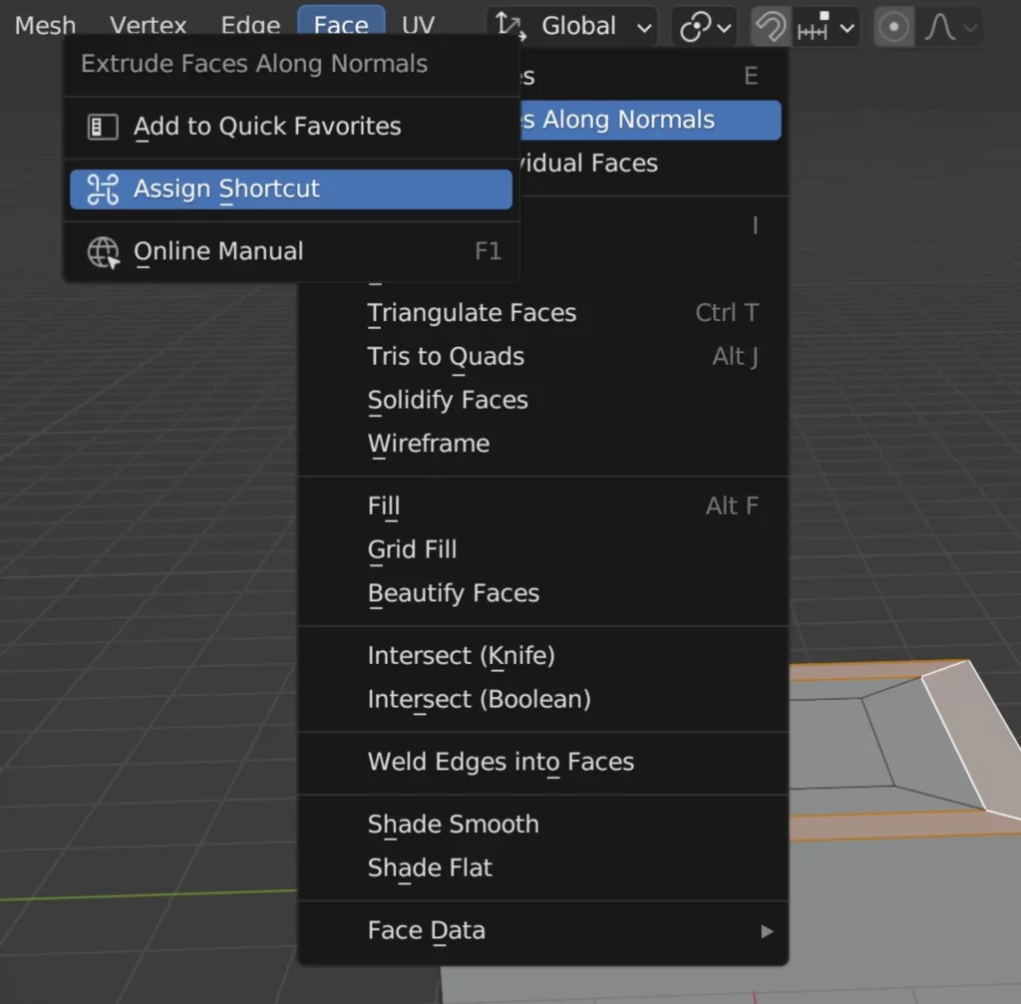Screen dimensions: 1021x1004
Task: Select Solidify Faces
Action: [543, 400]
